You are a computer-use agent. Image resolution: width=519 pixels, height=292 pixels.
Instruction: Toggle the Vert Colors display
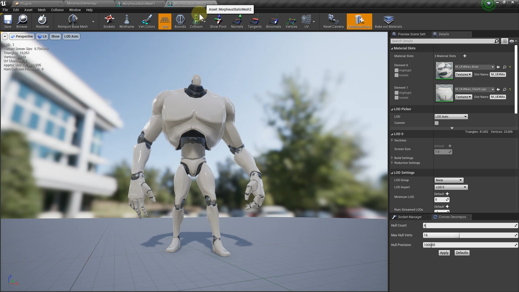[x=146, y=22]
